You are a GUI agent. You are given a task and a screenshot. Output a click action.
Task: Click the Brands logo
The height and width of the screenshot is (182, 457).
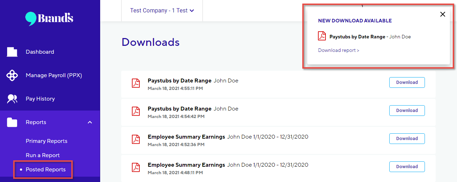[49, 18]
